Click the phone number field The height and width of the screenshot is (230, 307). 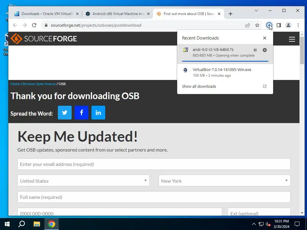tap(120, 212)
